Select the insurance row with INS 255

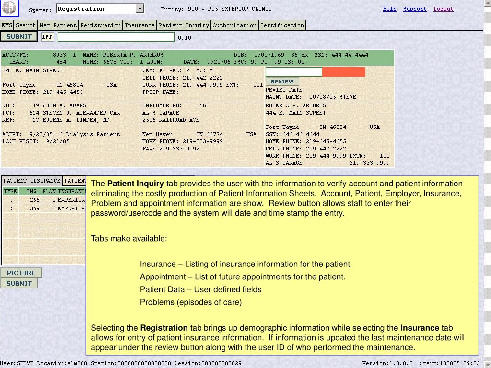pyautogui.click(x=44, y=200)
